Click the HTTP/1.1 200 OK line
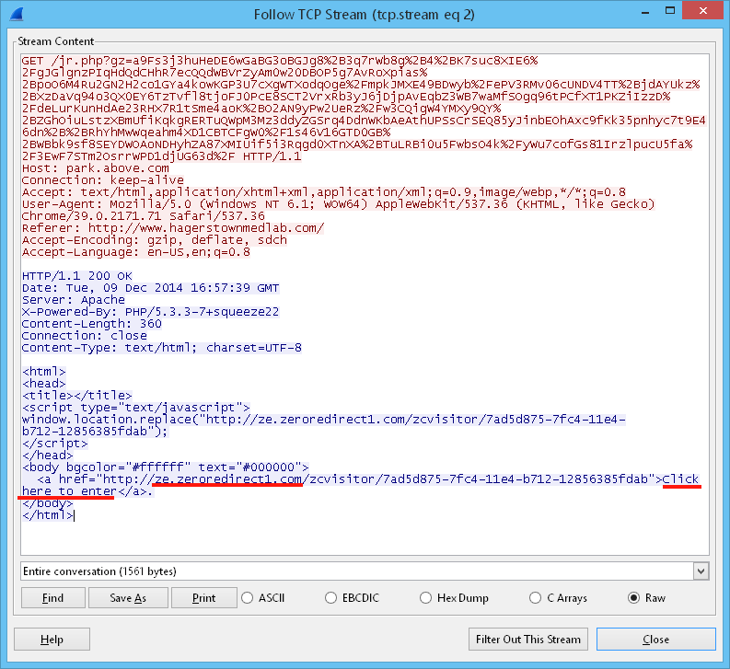The height and width of the screenshot is (669, 730). 77,276
